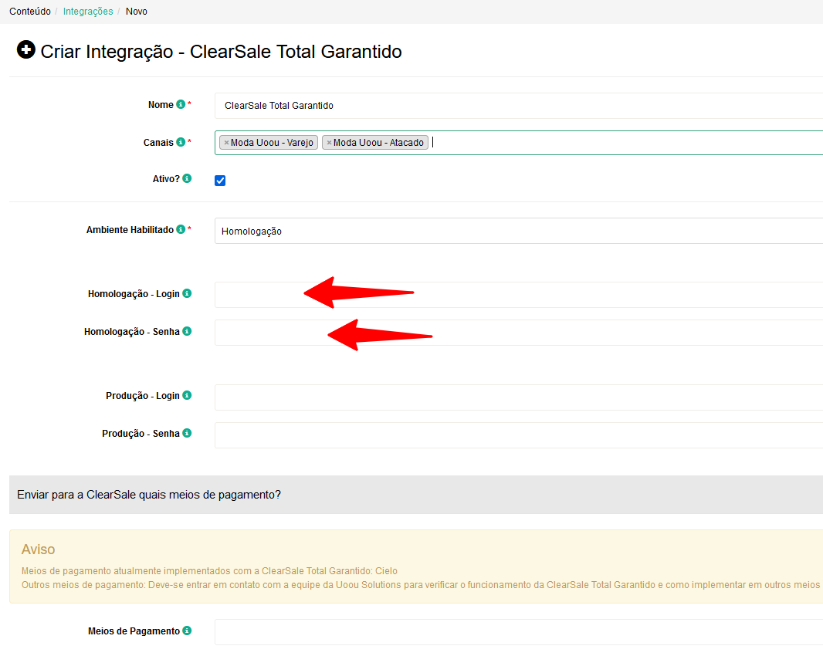Focus the Nome input field
The image size is (823, 656).
pyautogui.click(x=519, y=106)
